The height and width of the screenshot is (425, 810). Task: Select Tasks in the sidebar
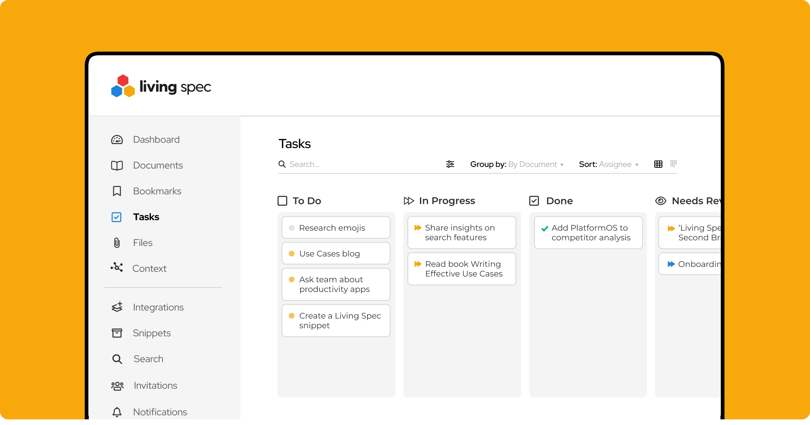coord(146,217)
